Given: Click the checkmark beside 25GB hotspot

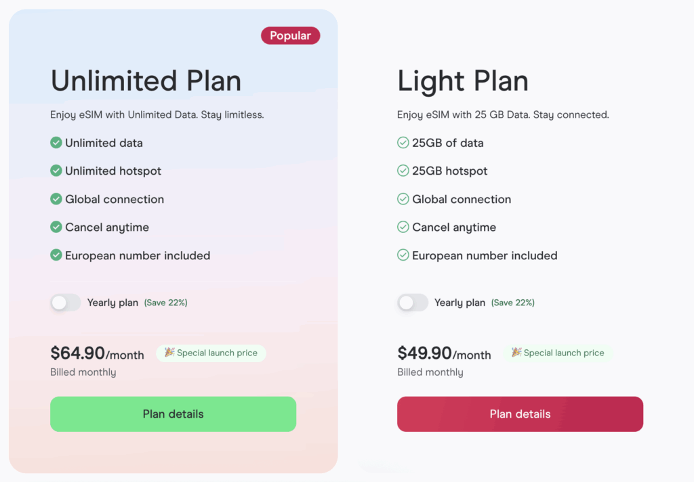Looking at the screenshot, I should [403, 171].
